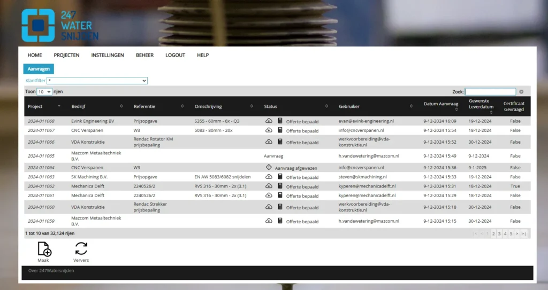Image resolution: width=548 pixels, height=290 pixels.
Task: Click the Maak new document icon
Action: 44,249
